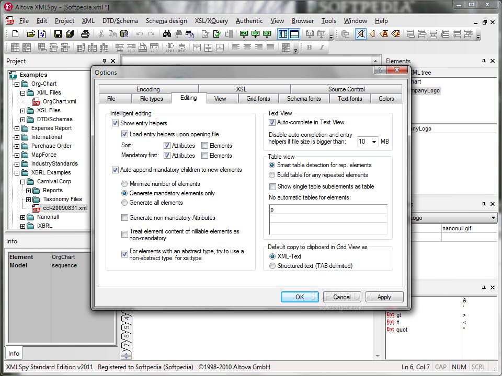This screenshot has width=502, height=376.
Task: Expand the Expense Report folder
Action: (17, 128)
